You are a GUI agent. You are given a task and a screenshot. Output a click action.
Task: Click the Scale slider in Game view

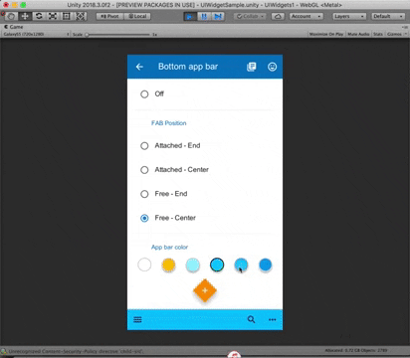(117, 34)
